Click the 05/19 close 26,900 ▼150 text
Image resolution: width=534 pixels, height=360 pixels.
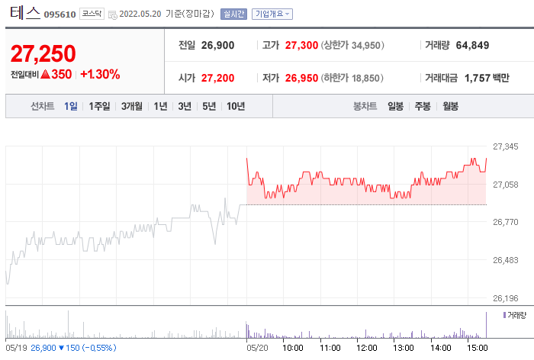55,348
